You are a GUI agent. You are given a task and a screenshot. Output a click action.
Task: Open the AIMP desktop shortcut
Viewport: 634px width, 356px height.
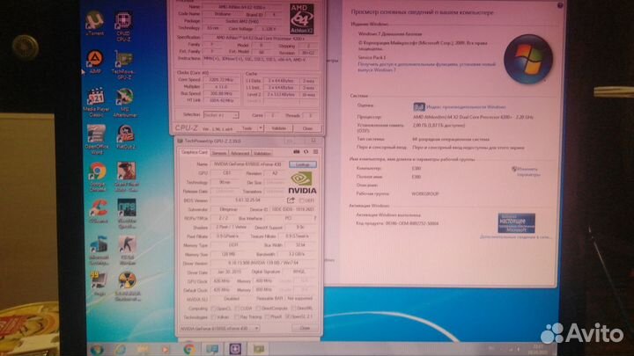pos(95,62)
